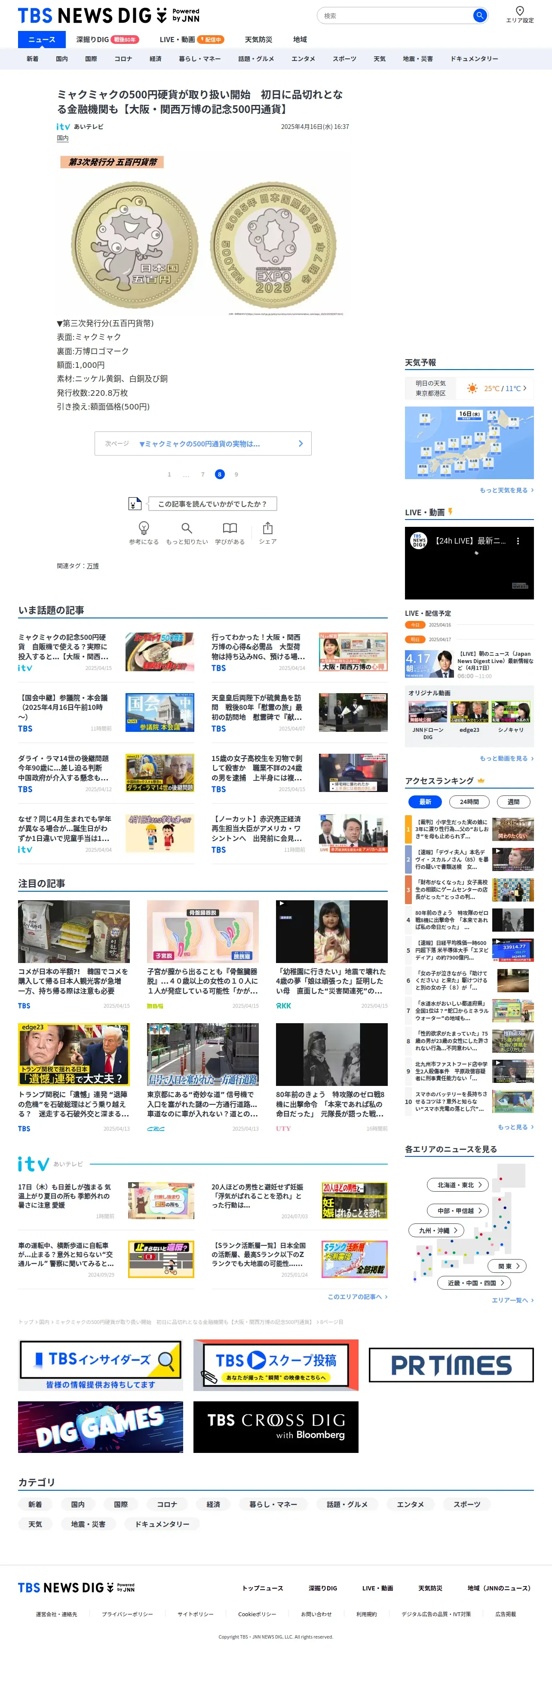
Task: Open the 天気防災 tab
Action: coord(258,40)
